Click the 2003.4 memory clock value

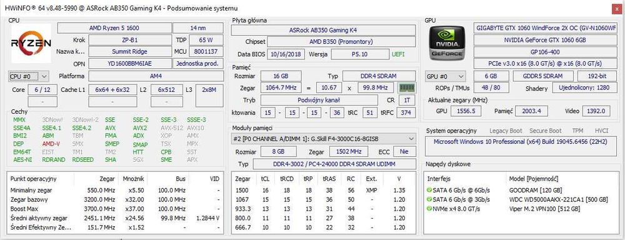532,111
